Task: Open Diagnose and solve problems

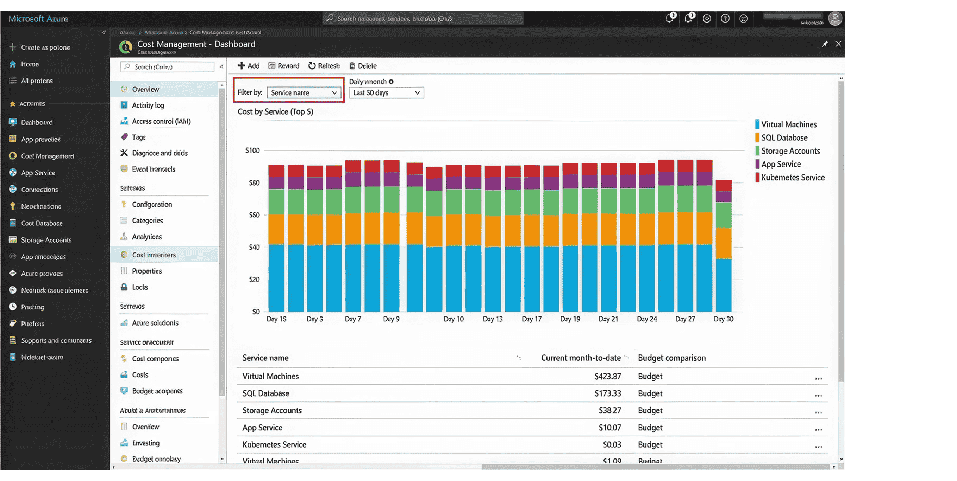Action: click(x=160, y=152)
